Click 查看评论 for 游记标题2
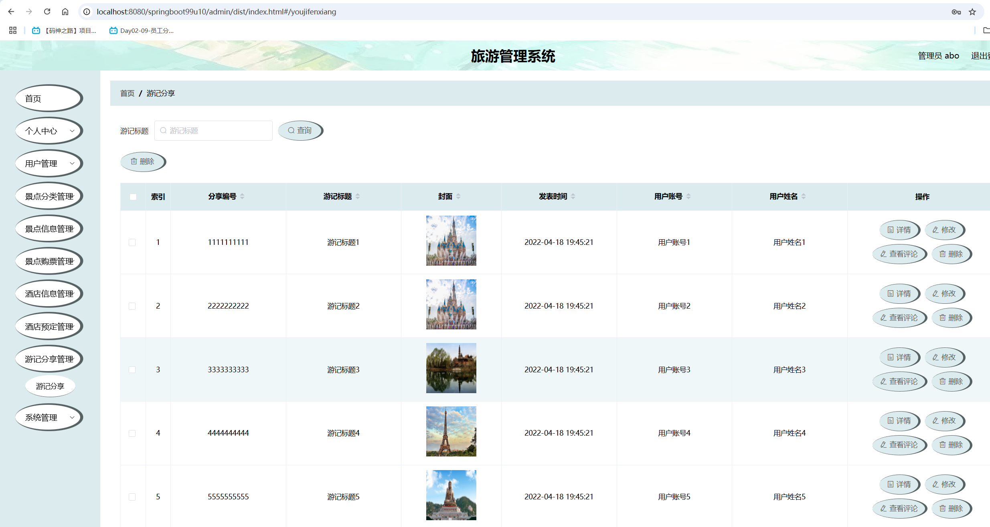Viewport: 990px width, 527px height. (x=899, y=318)
